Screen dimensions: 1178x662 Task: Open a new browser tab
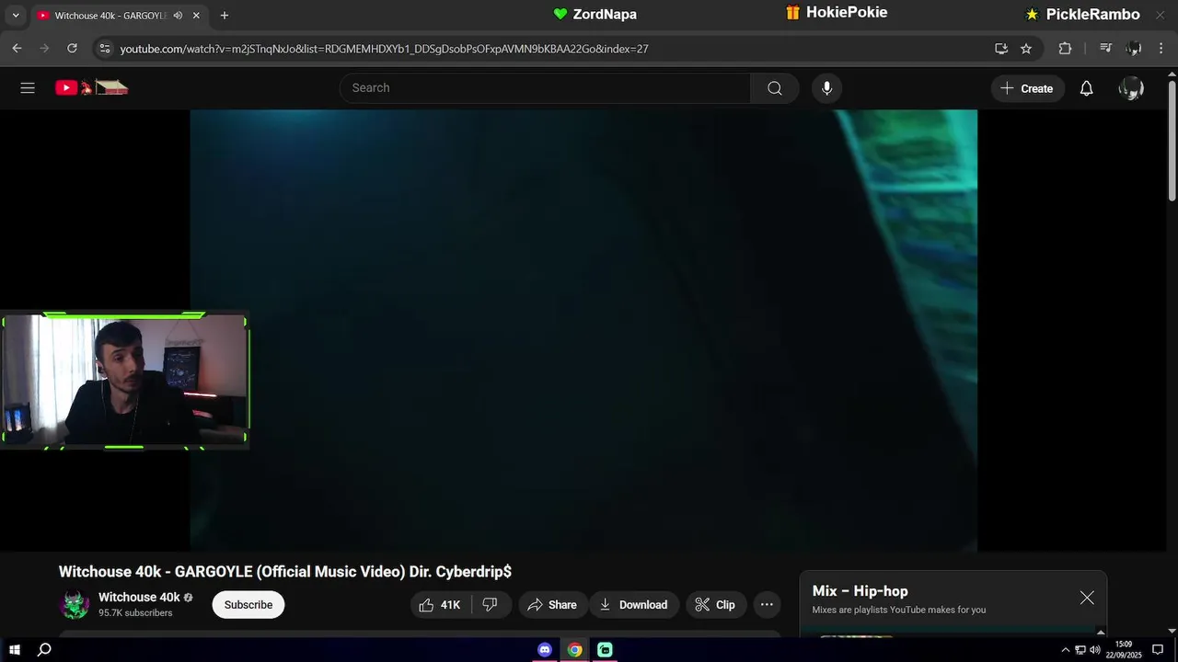(225, 16)
